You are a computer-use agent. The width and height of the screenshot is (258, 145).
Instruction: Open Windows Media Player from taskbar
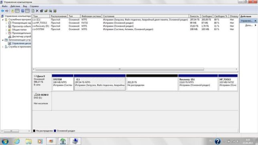coord(40,141)
